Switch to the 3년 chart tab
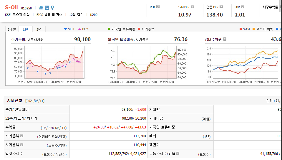282x160 pixels. click(x=39, y=29)
